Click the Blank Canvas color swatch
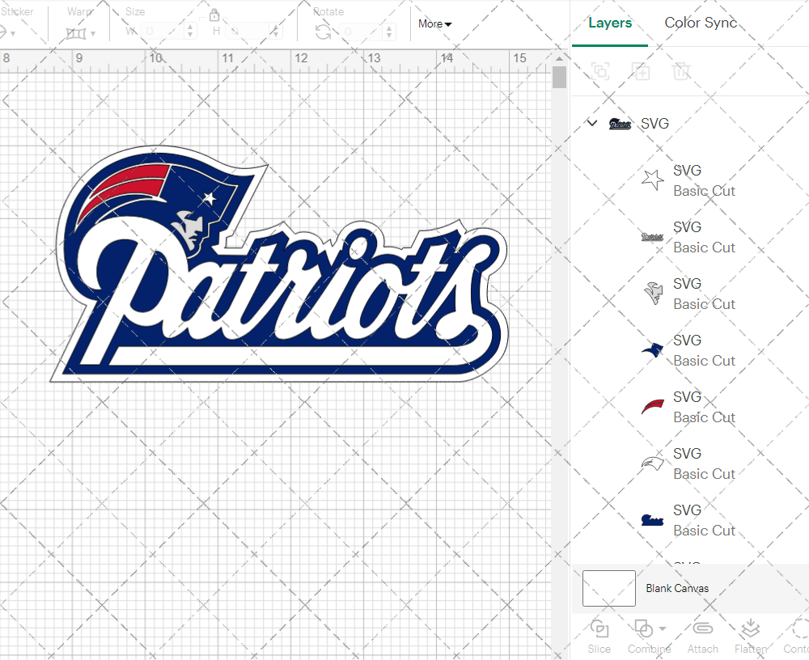The height and width of the screenshot is (660, 809). pyautogui.click(x=608, y=588)
